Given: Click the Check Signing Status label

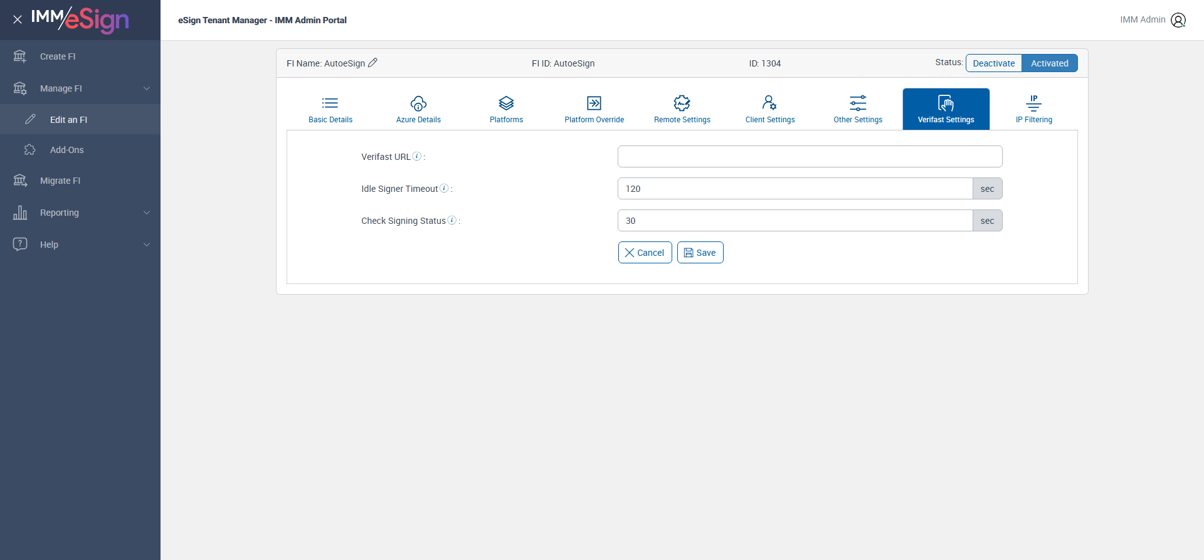Looking at the screenshot, I should (x=403, y=221).
